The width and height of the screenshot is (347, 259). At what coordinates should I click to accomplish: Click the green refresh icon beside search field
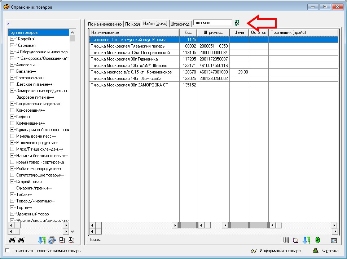coord(237,23)
